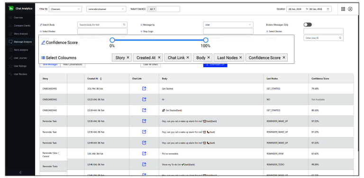Sort by Created At column arrows
364x178 pixels.
tap(100, 79)
